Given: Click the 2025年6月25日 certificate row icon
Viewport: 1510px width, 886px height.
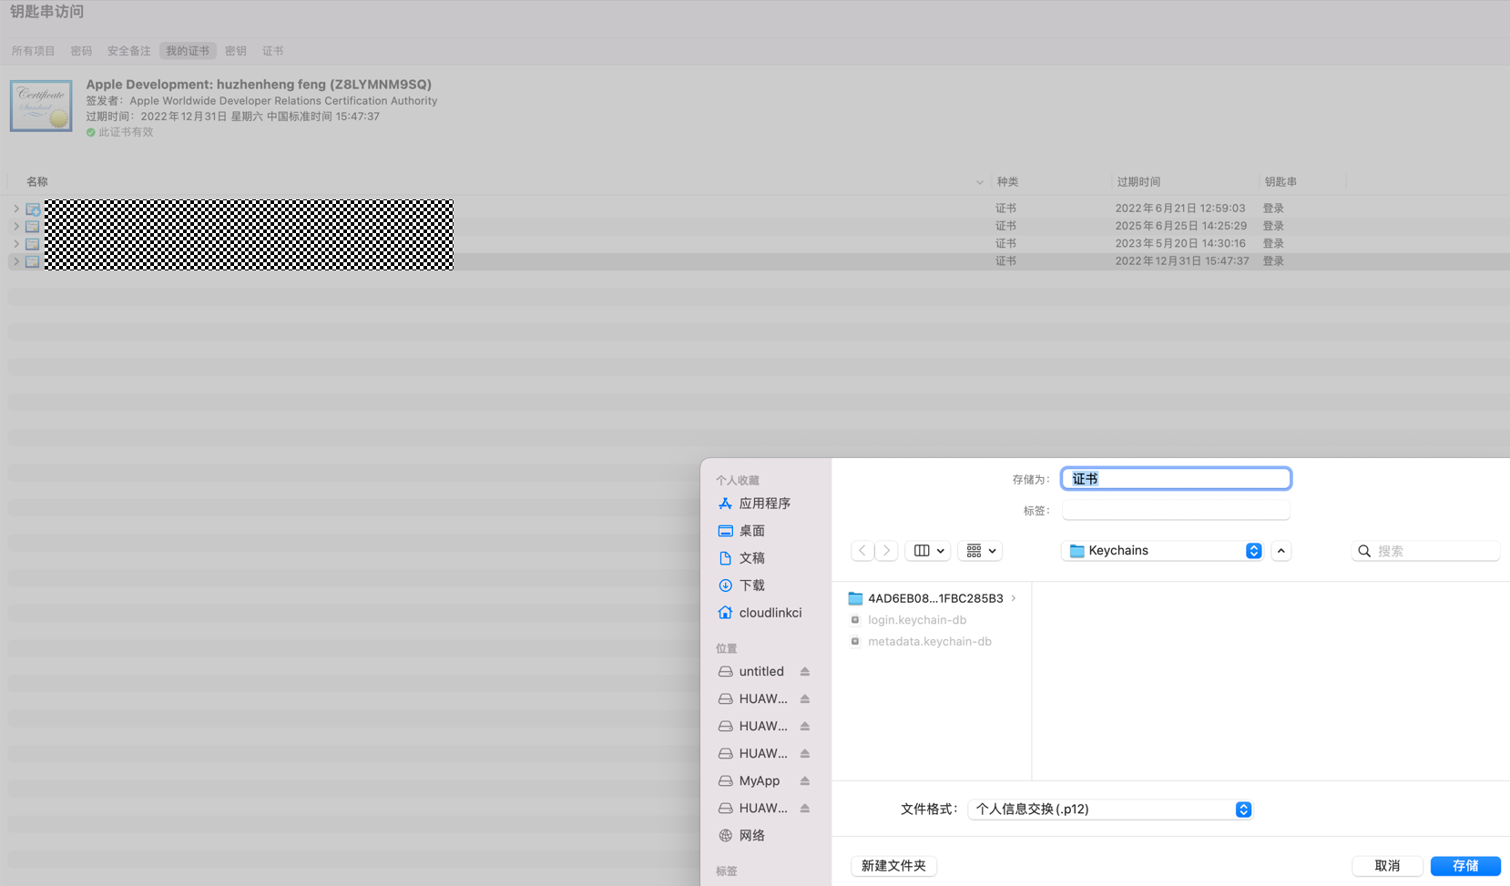Looking at the screenshot, I should 34,226.
